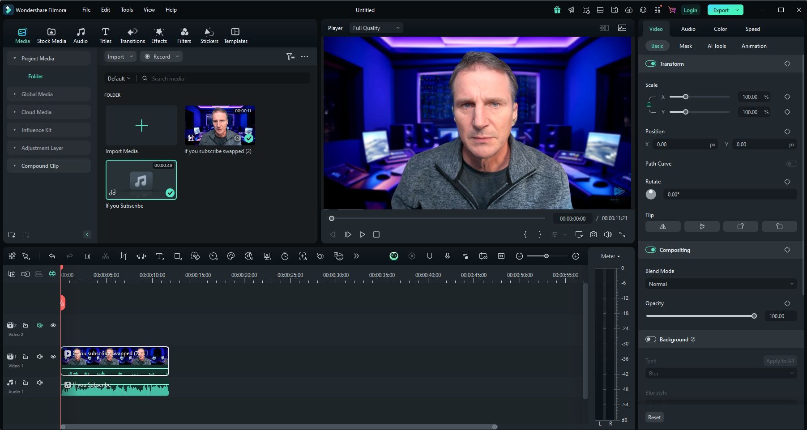Click the Reset button

[654, 417]
